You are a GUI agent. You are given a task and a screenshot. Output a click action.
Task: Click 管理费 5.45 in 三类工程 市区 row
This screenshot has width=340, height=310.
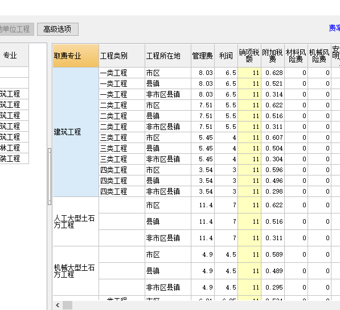click(x=203, y=137)
